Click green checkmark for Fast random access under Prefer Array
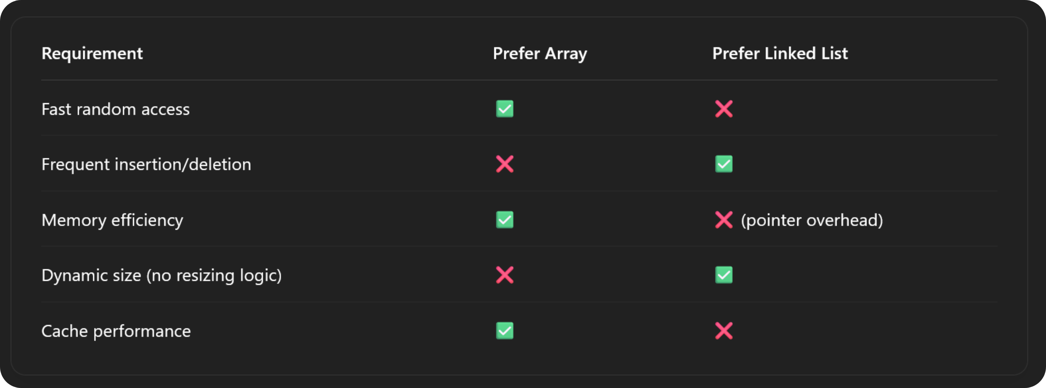Image resolution: width=1046 pixels, height=388 pixels. (x=504, y=109)
